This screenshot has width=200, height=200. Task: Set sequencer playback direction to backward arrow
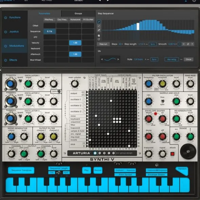[184, 44]
